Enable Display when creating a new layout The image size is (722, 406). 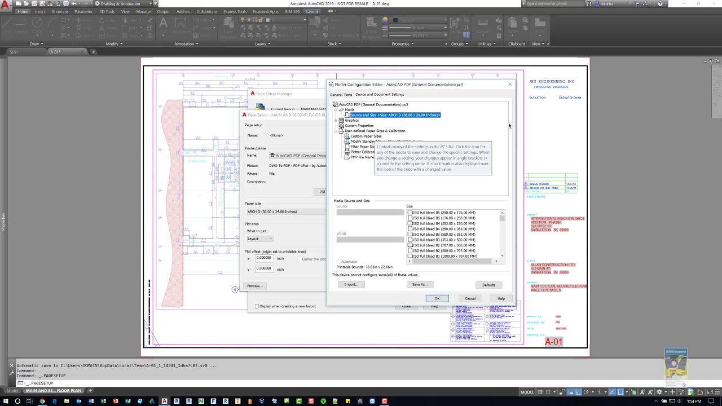(x=257, y=306)
